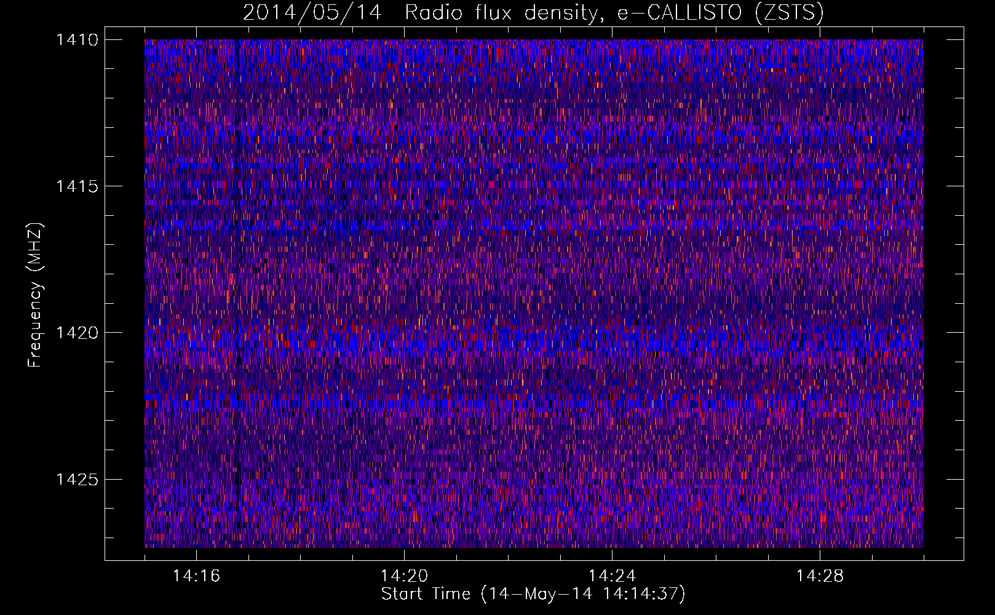Click the 'Start Time (14-May-14 14:14:37)' x-axis label
995x615 pixels.
pyautogui.click(x=533, y=594)
